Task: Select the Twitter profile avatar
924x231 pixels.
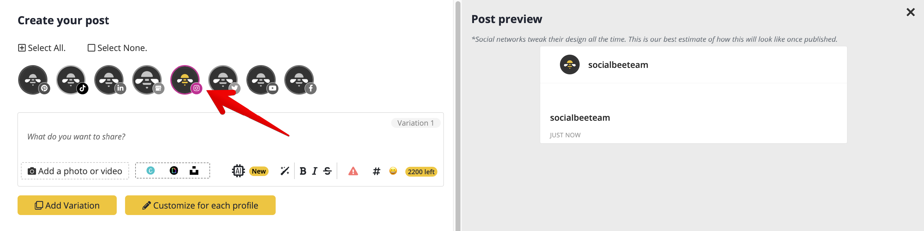Action: pyautogui.click(x=223, y=80)
